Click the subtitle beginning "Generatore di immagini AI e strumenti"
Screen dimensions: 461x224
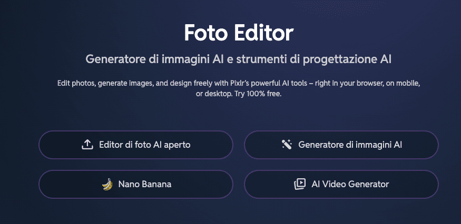click(x=238, y=59)
